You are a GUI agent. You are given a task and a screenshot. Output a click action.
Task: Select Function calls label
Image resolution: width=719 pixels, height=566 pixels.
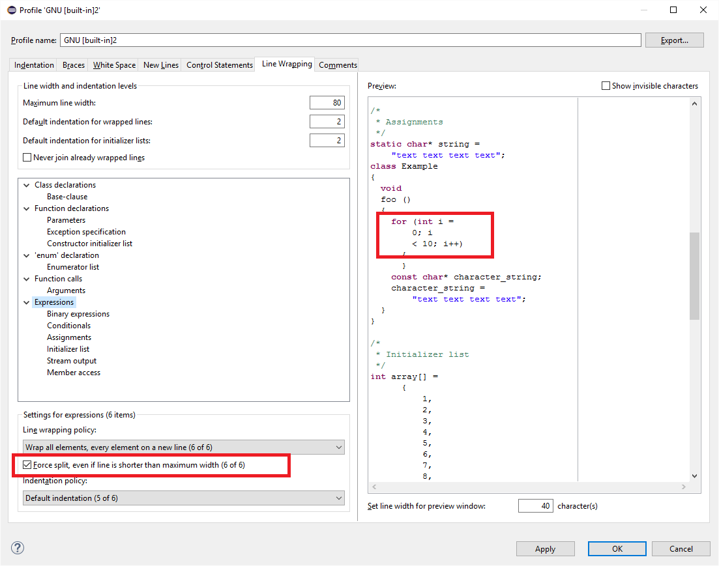click(58, 279)
